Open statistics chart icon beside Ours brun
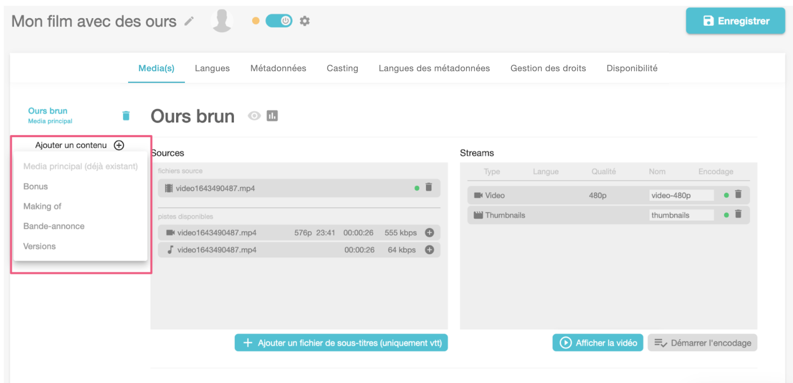Viewport: 793px width, 383px height. (272, 116)
